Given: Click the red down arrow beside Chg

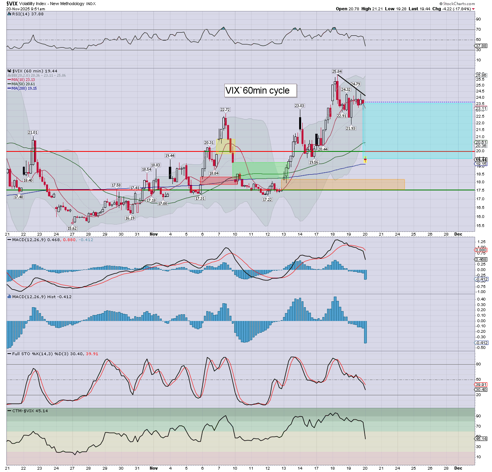Looking at the screenshot, I should 474,9.
